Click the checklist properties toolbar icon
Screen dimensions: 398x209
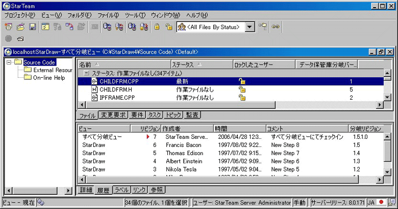(45, 26)
